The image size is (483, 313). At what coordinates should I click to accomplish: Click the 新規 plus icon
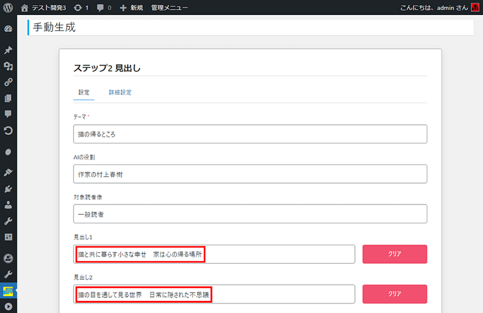pyautogui.click(x=123, y=8)
